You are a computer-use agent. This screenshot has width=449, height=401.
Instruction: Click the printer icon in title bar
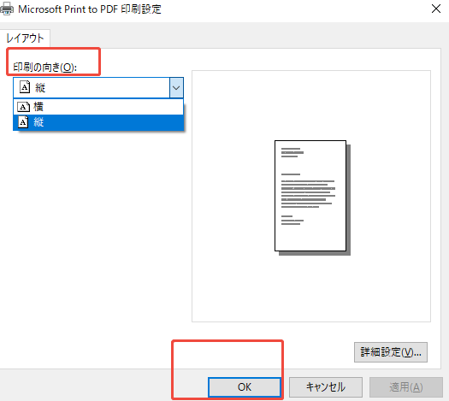[x=6, y=9]
